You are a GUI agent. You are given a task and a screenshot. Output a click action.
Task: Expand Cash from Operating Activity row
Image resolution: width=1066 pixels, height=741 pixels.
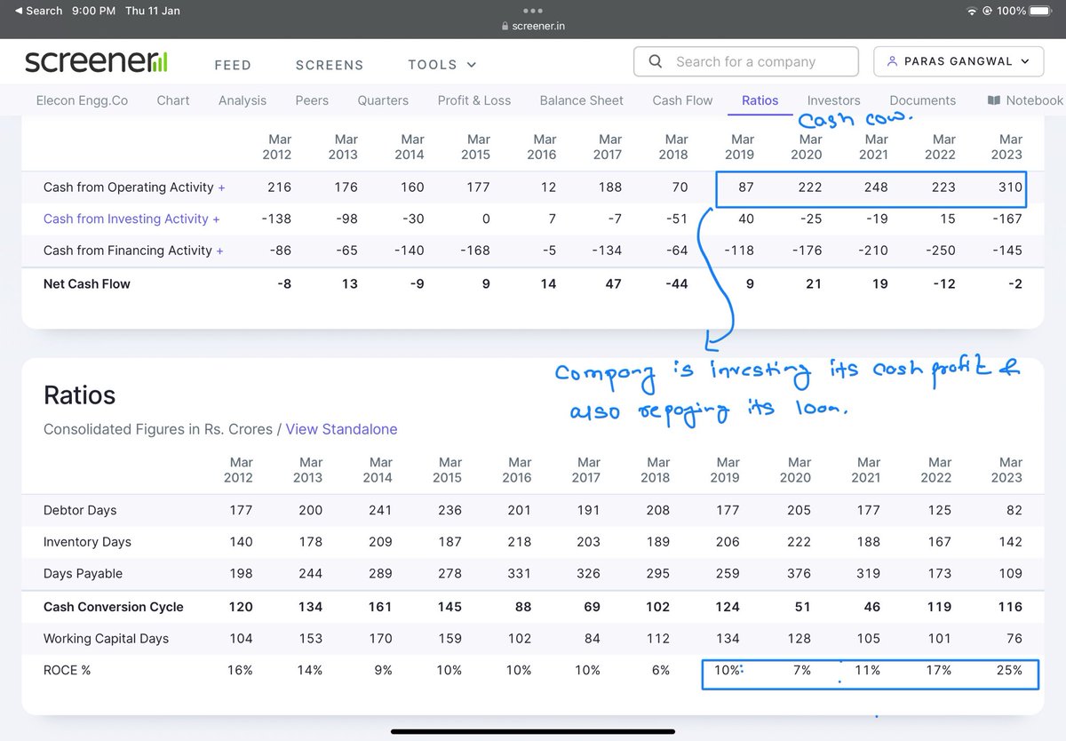[x=221, y=187]
